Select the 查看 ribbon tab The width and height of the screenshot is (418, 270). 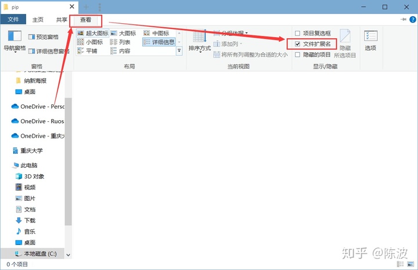pyautogui.click(x=85, y=20)
